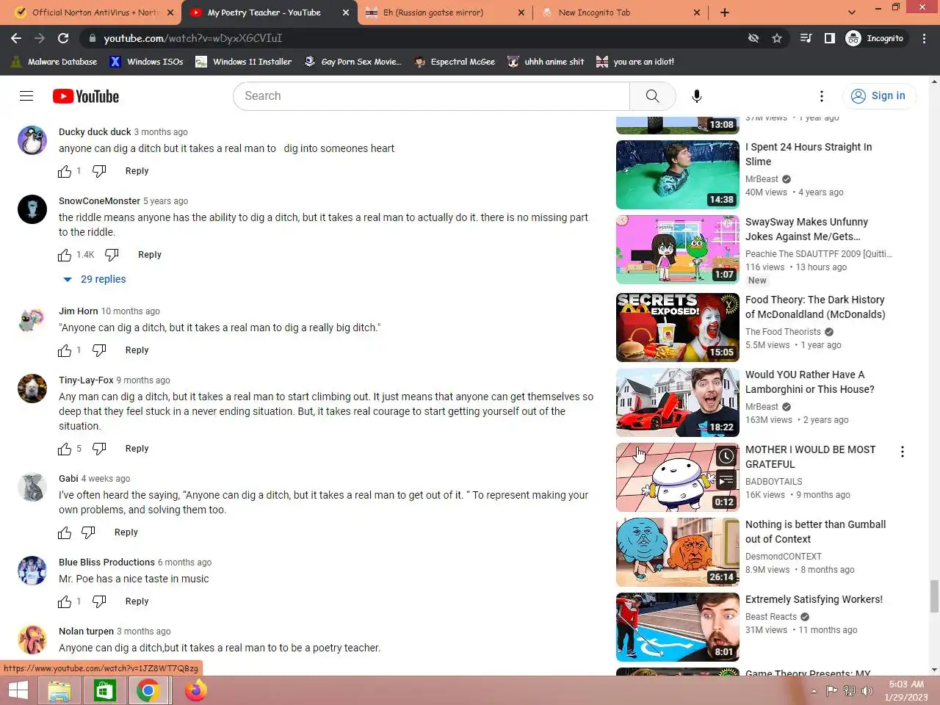This screenshot has height=705, width=940.
Task: Like SnowConeMonster's comment
Action: [x=65, y=255]
